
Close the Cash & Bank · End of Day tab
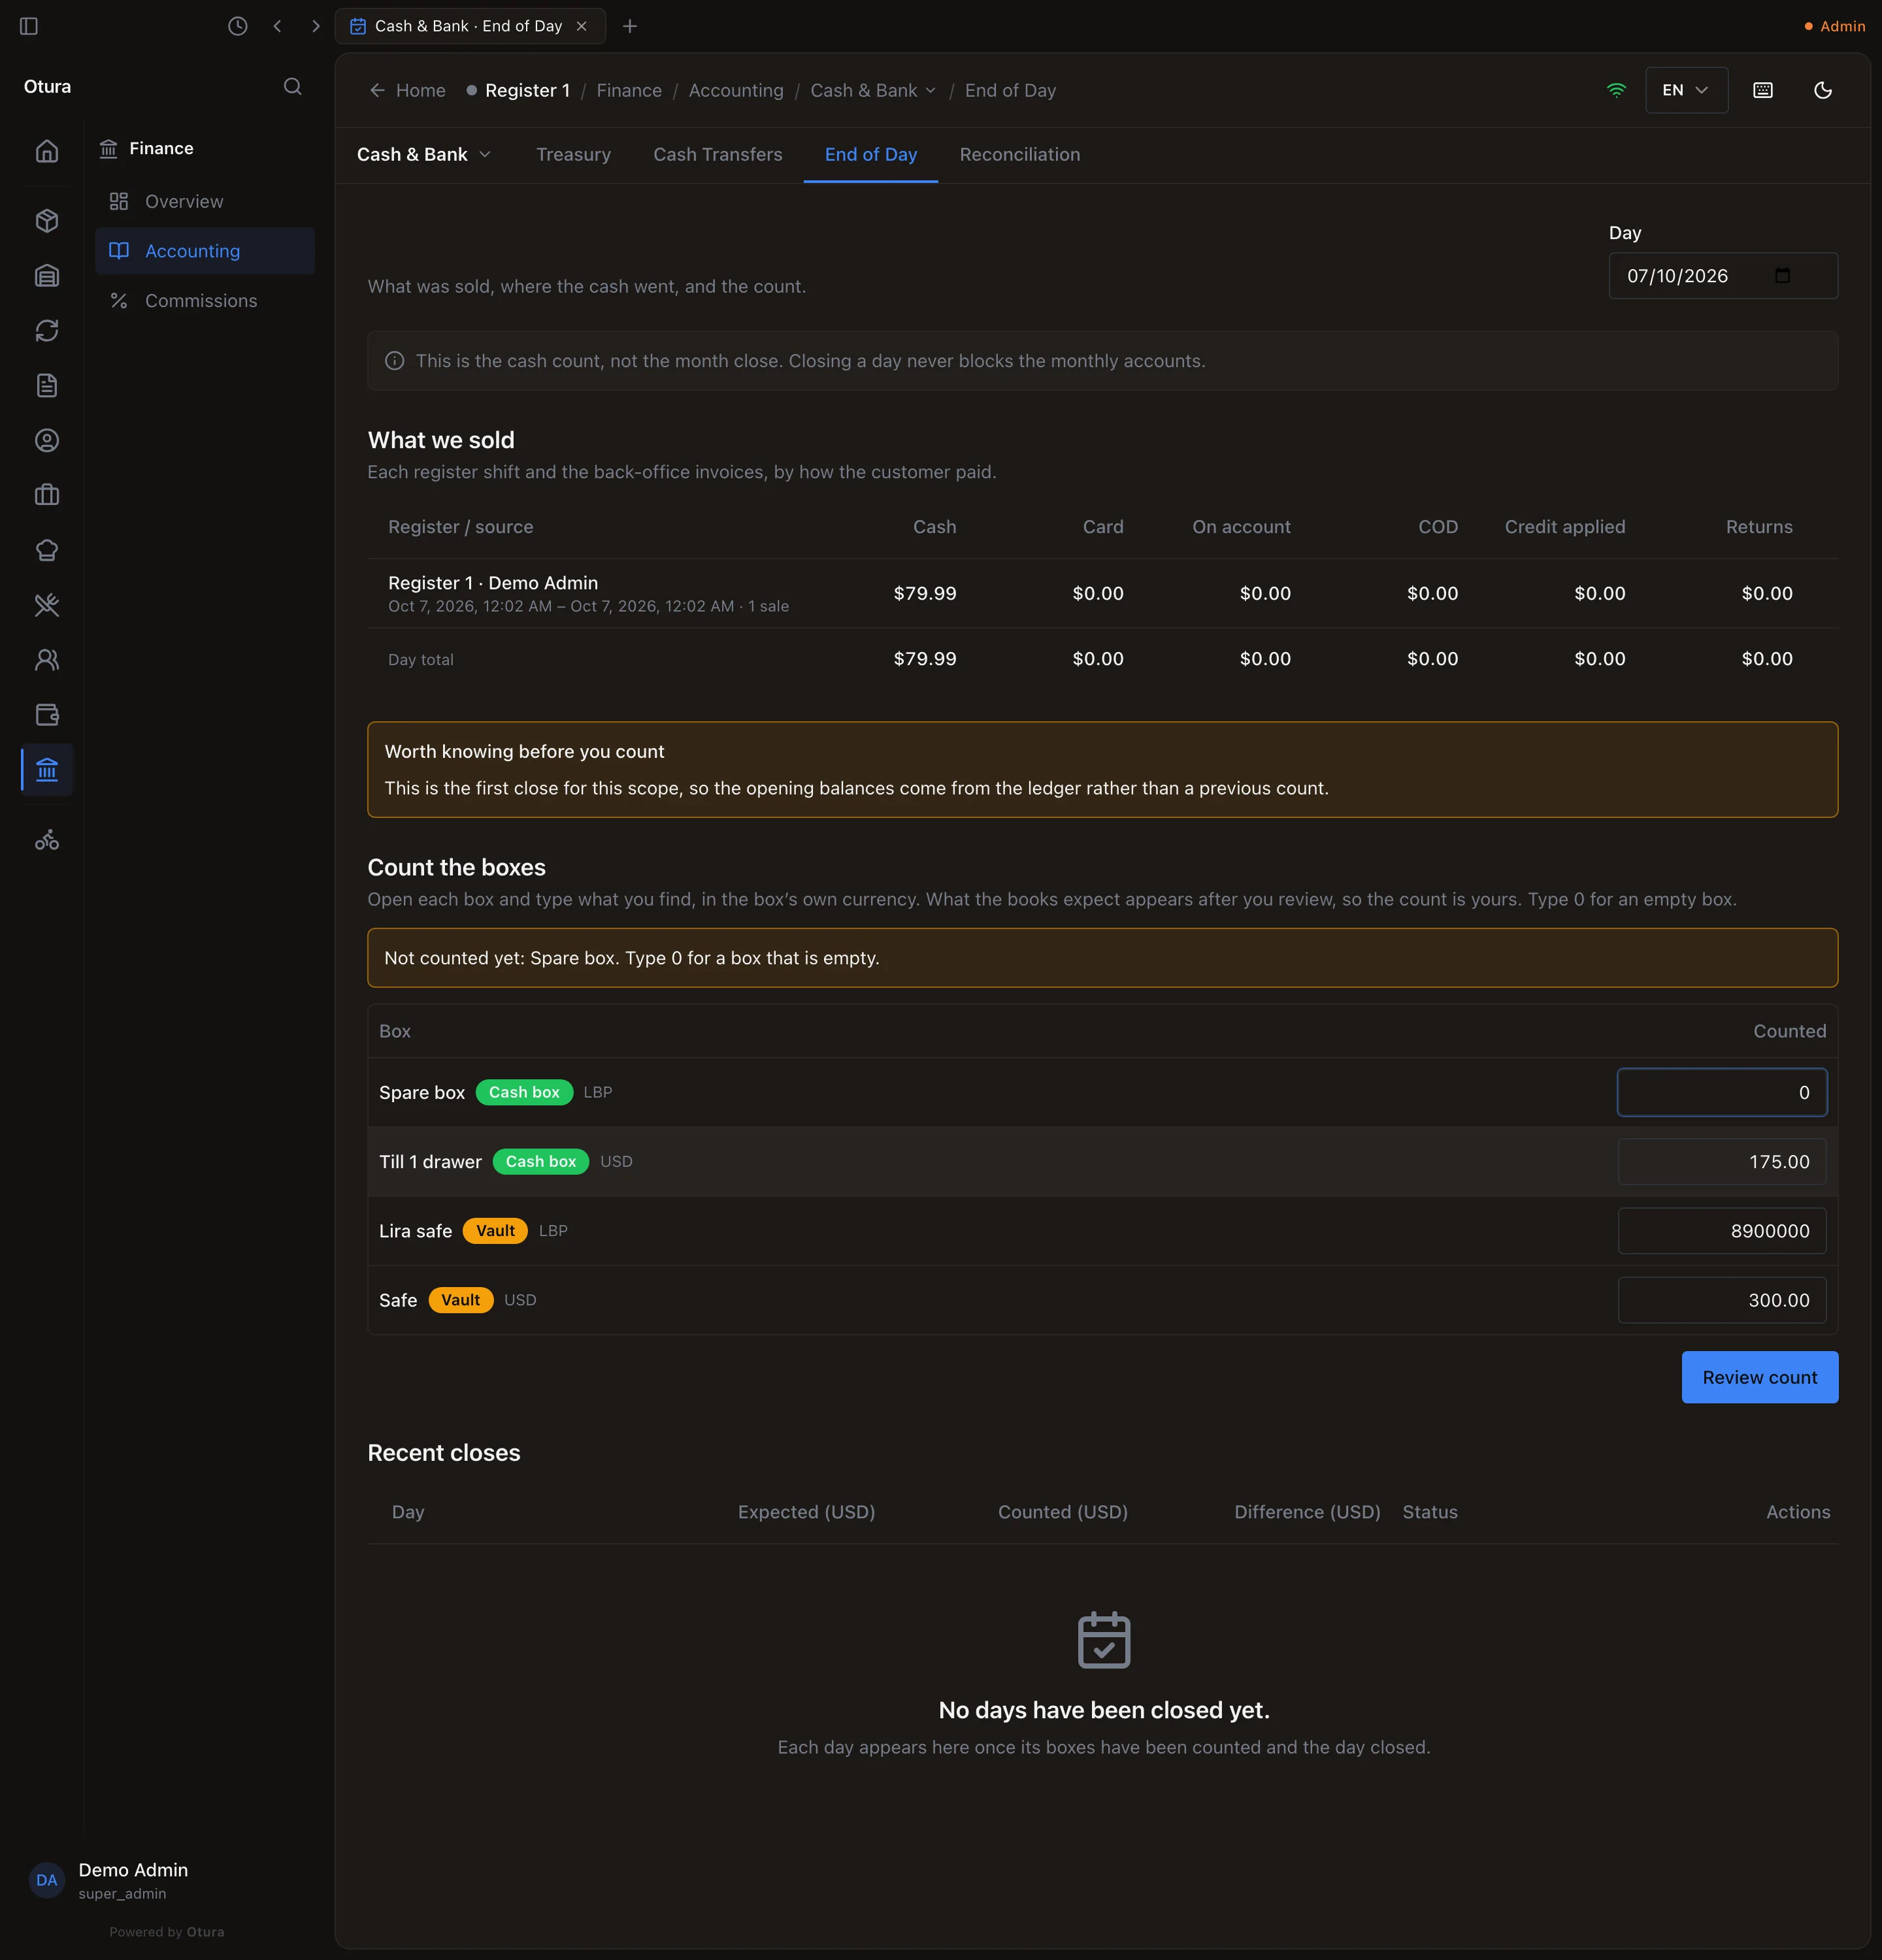581,26
